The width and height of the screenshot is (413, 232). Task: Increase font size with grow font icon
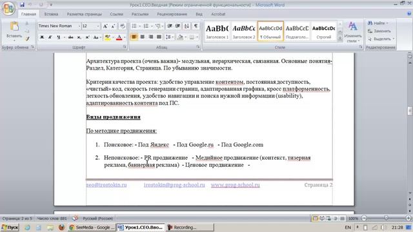[105, 26]
